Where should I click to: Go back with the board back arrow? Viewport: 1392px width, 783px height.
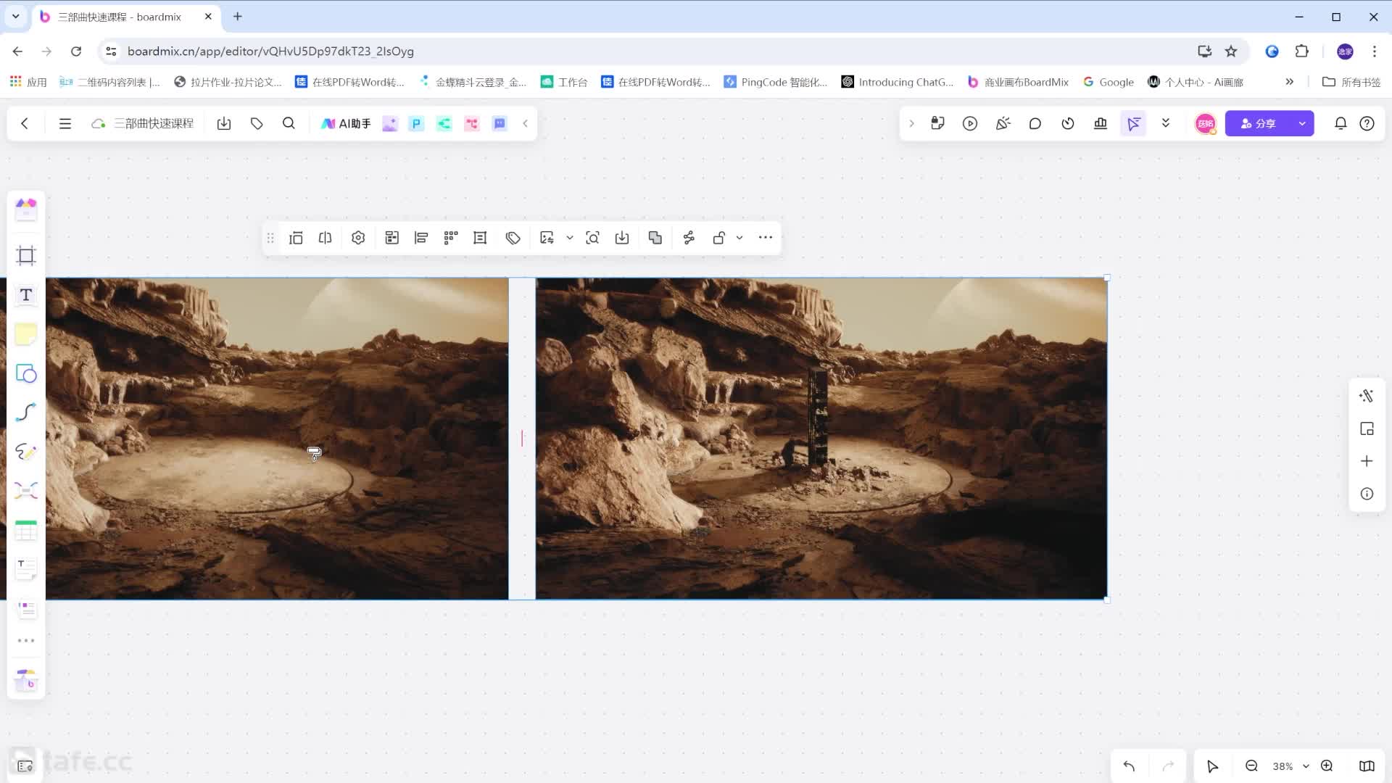(x=25, y=124)
